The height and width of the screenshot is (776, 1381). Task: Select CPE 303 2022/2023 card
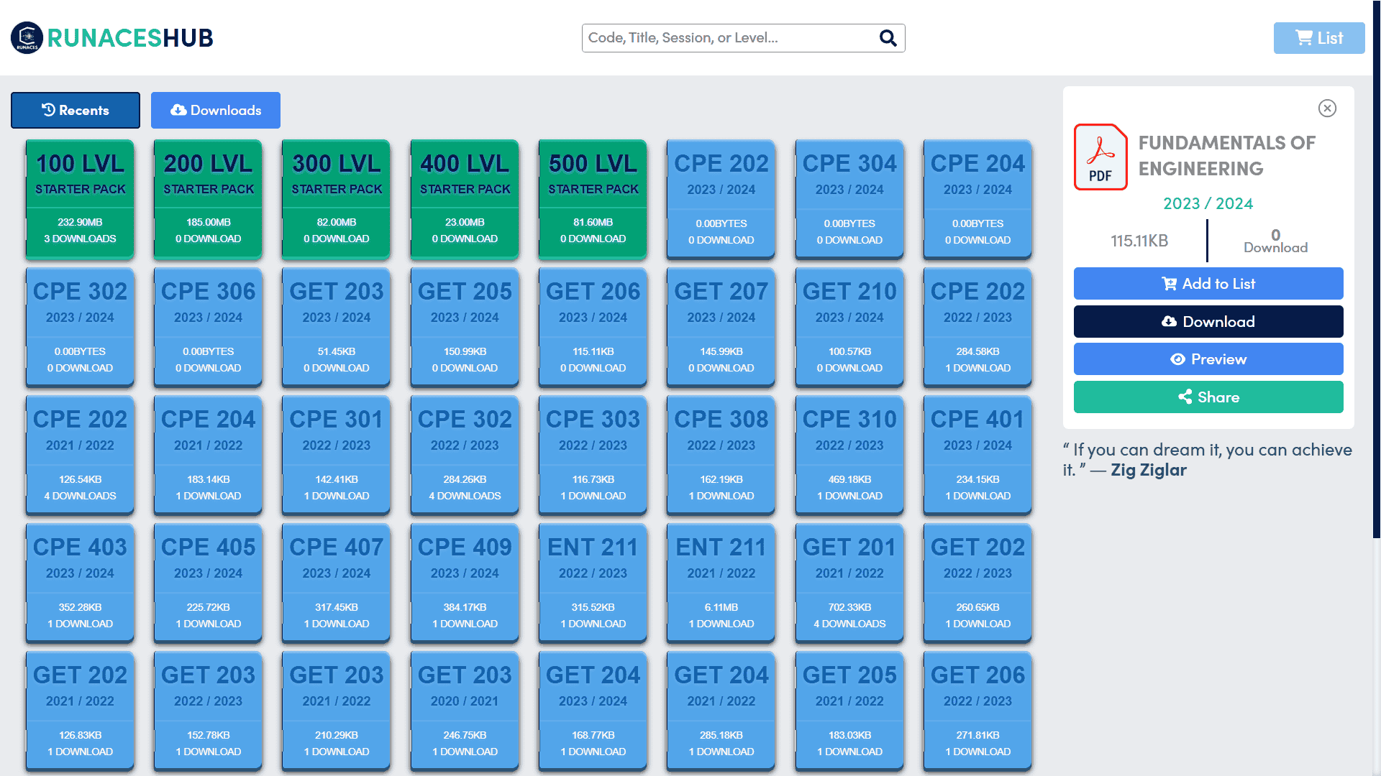[x=593, y=455]
